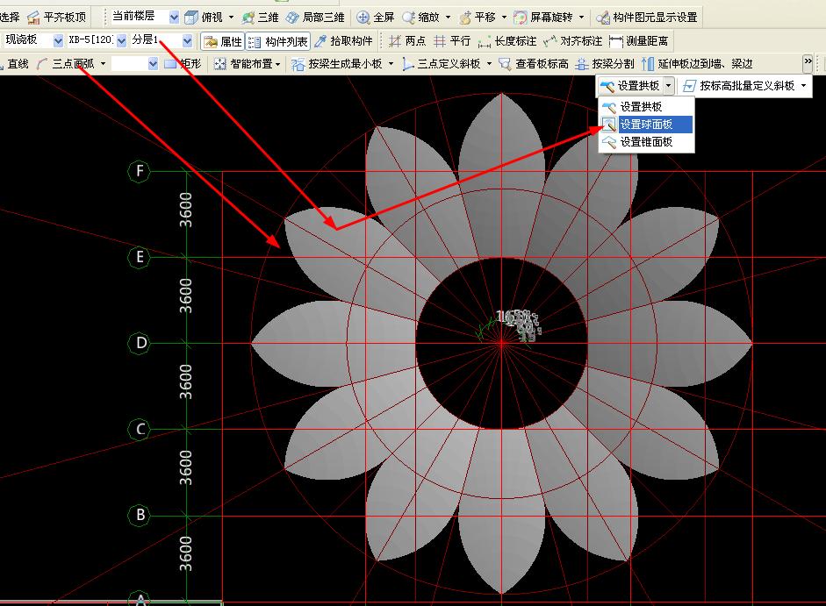
Task: Click the 长度标注 tool
Action: pyautogui.click(x=507, y=41)
